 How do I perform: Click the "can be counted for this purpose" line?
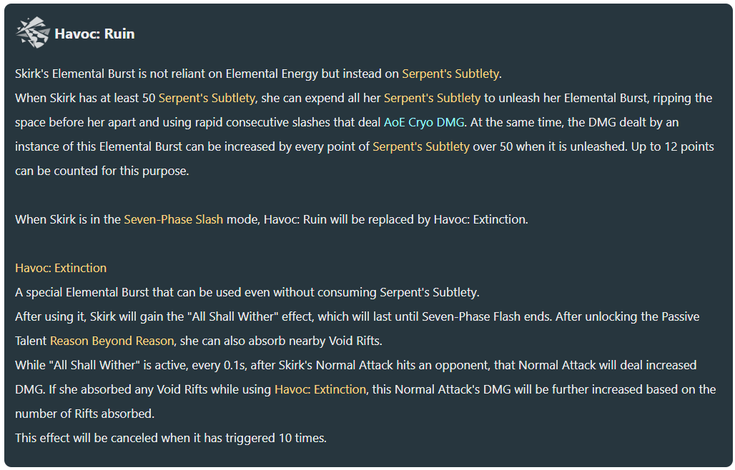pyautogui.click(x=102, y=171)
